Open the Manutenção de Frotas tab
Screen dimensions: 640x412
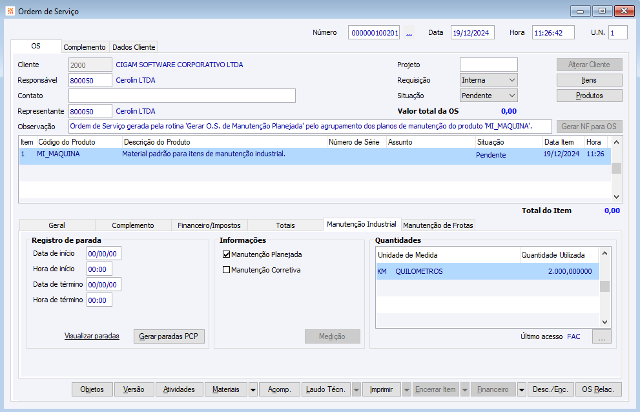pyautogui.click(x=438, y=225)
